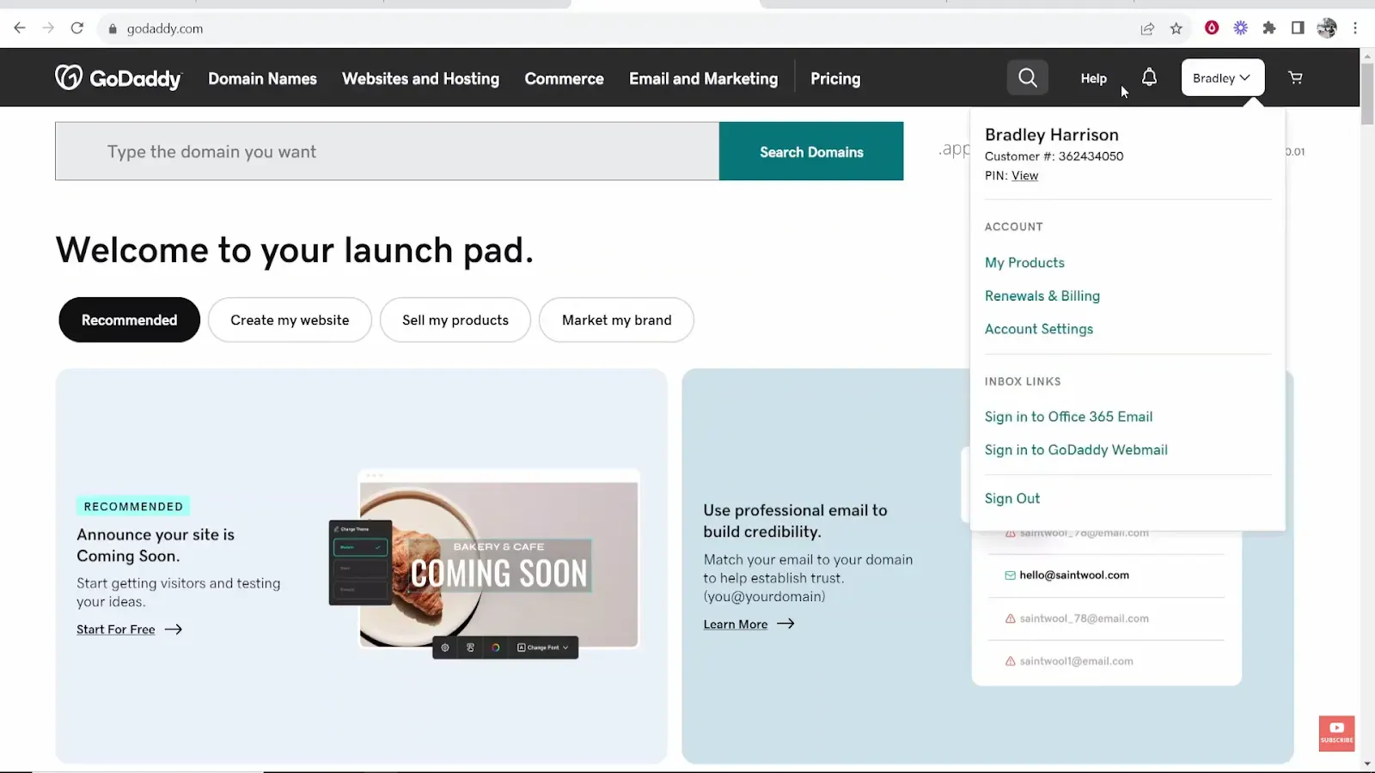Click the Customer # 362434050 text
The image size is (1375, 773).
tap(1054, 156)
